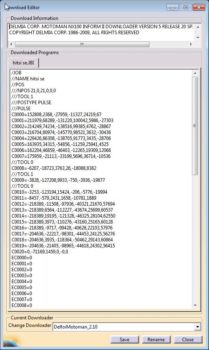
Task: Maximize the Download Editor window
Action: (x=186, y=8)
